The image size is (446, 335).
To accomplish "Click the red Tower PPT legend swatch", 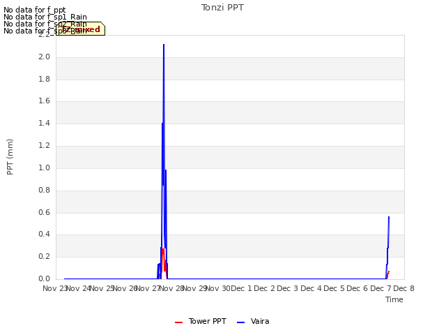I will coord(178,322).
